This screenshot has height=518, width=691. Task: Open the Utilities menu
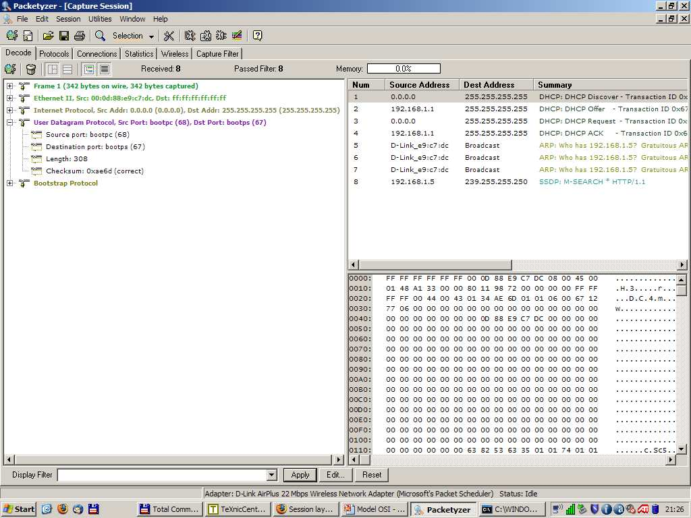(x=100, y=19)
